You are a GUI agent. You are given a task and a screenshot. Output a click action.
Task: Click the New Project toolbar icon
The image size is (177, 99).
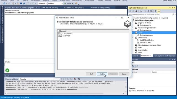click(x=13, y=4)
